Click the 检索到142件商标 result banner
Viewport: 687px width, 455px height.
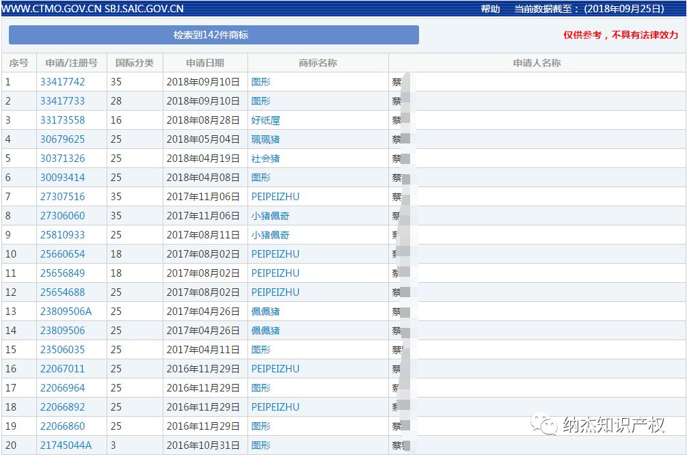(x=213, y=35)
